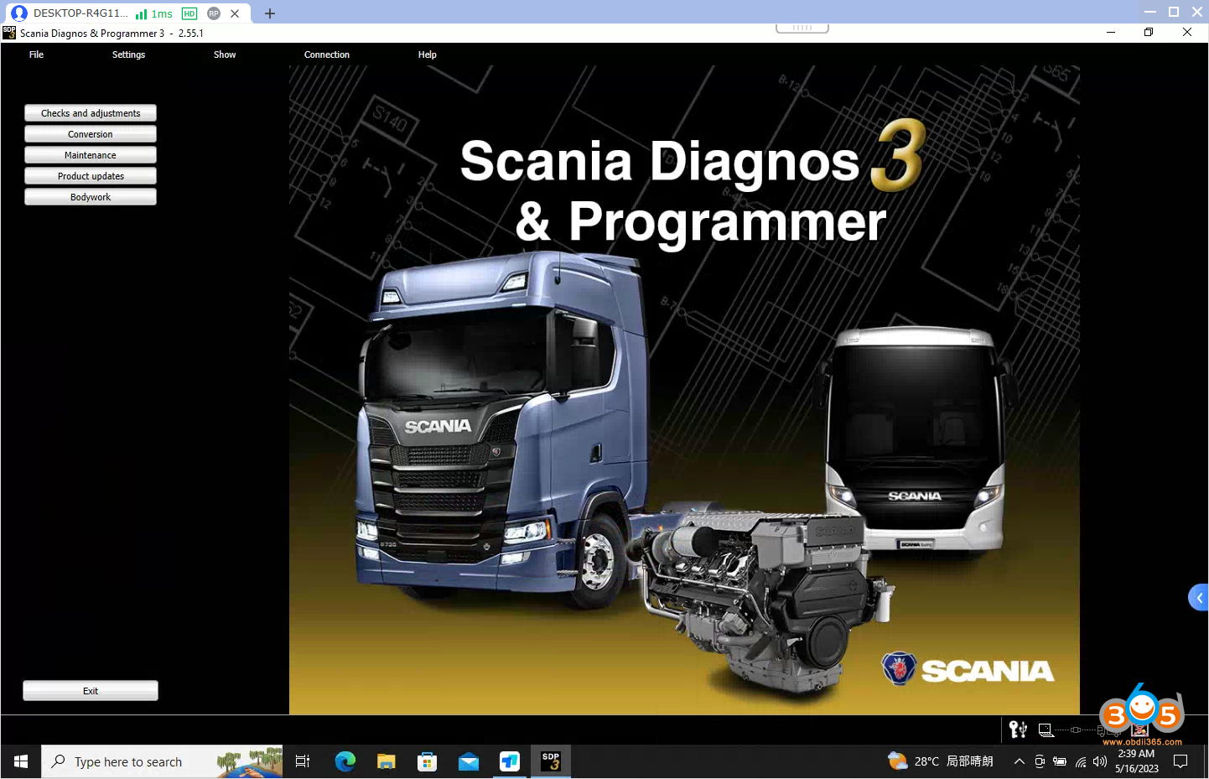Expand the hidden system tray icons
Image resolution: width=1209 pixels, height=779 pixels.
point(1019,761)
